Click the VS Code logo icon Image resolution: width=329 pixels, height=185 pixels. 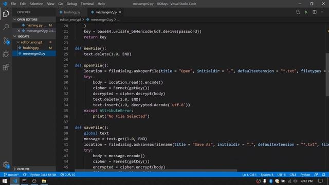[5, 4]
